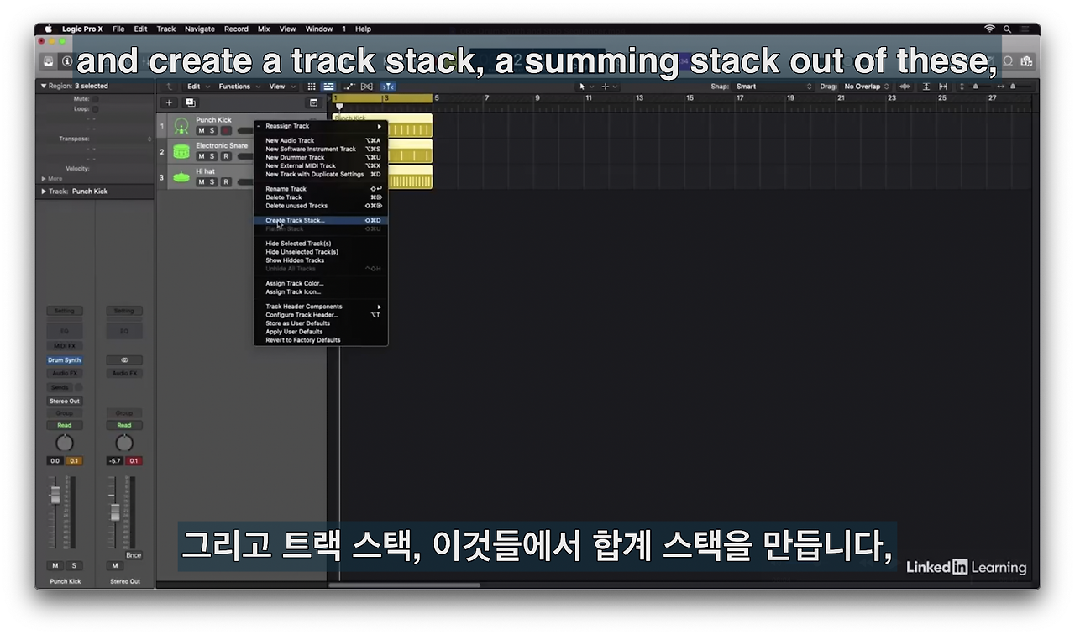Click the Punch Kick region in timeline
The width and height of the screenshot is (1075, 635).
coord(383,126)
